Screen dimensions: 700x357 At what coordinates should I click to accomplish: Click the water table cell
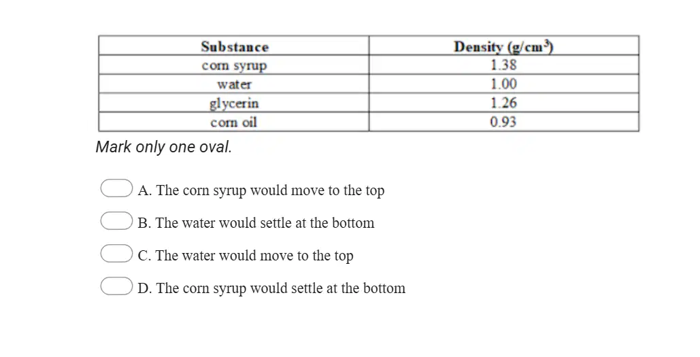[235, 84]
